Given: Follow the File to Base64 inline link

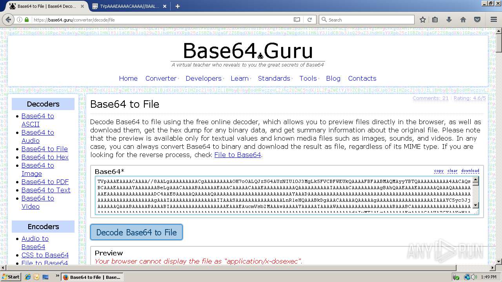Looking at the screenshot, I should (238, 155).
